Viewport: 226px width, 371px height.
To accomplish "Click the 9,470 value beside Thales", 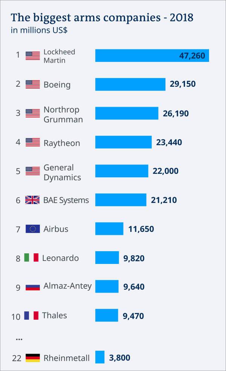I will (133, 316).
